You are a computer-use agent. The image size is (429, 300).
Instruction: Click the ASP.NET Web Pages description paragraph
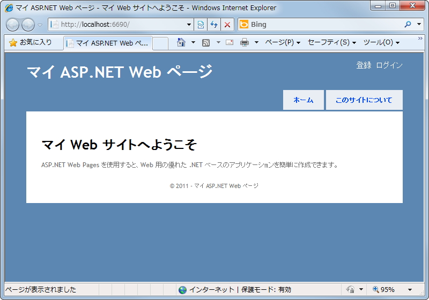[190, 165]
